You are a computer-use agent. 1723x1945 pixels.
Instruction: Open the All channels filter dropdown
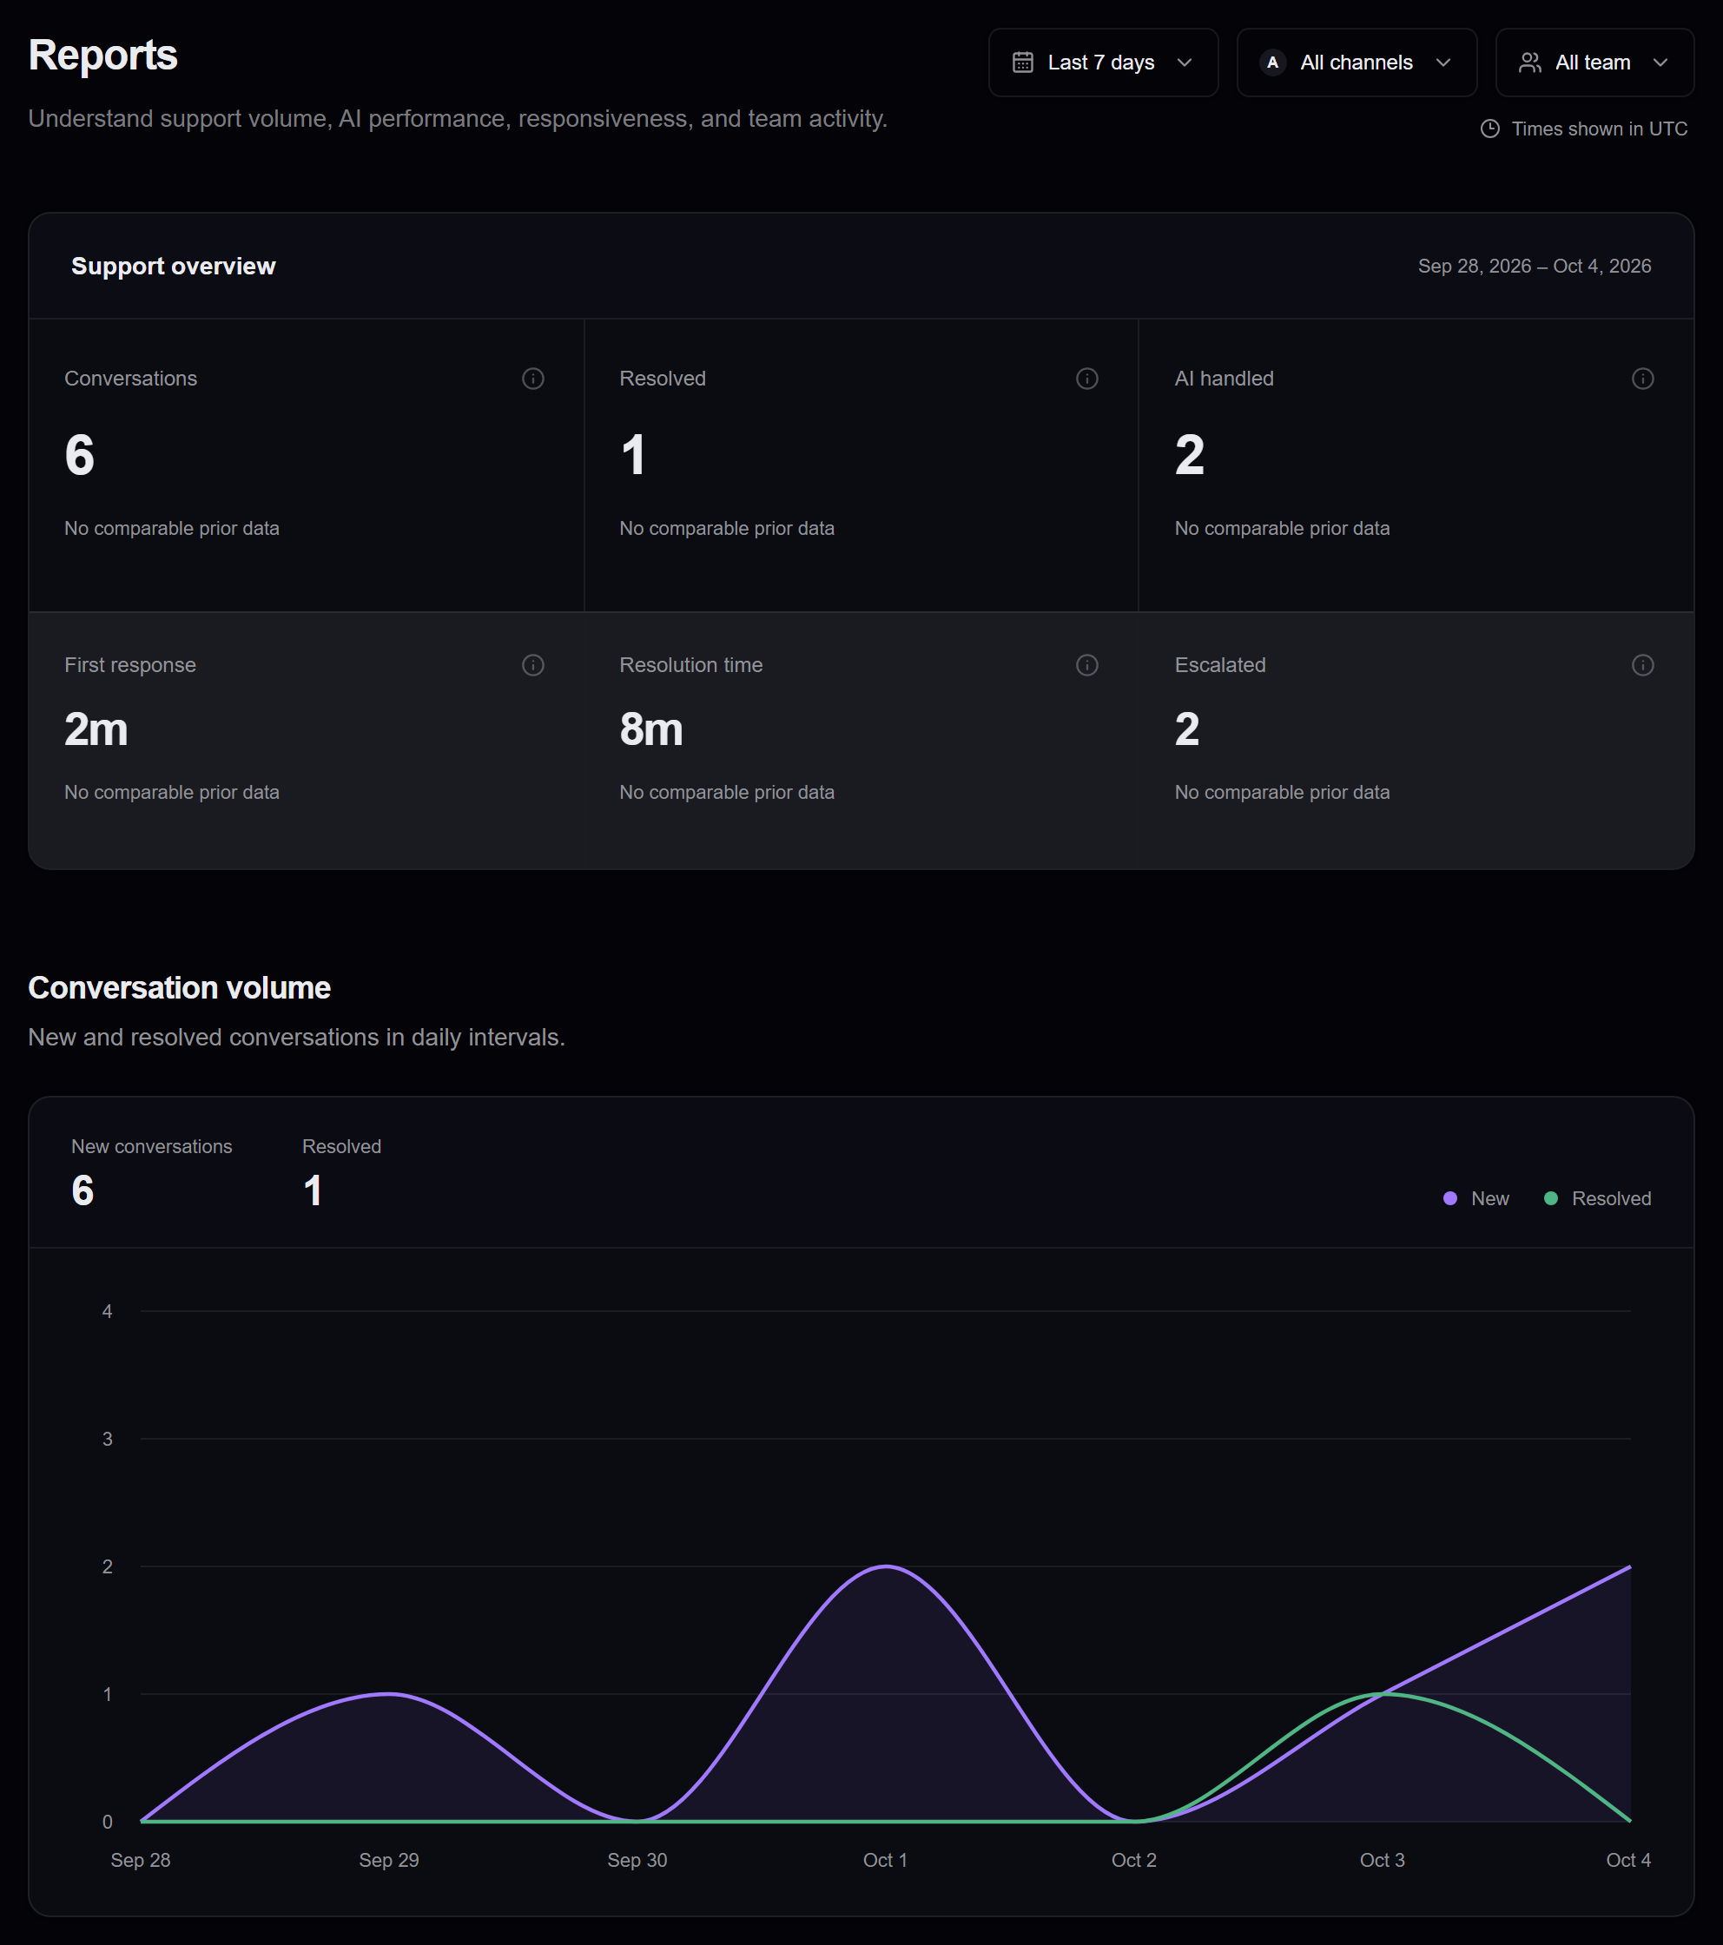click(x=1356, y=63)
